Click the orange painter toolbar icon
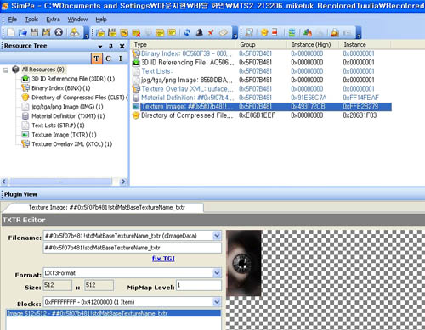 click(335, 33)
